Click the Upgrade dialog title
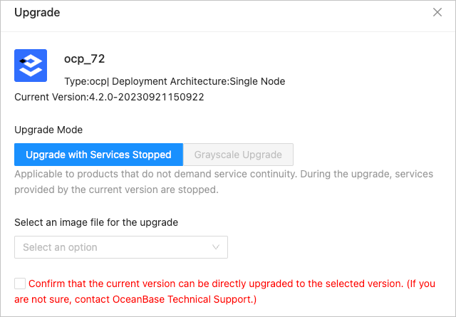 [x=37, y=12]
